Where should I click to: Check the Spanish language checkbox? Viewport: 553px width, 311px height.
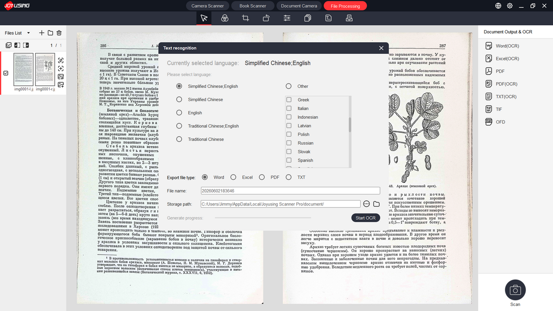point(289,160)
